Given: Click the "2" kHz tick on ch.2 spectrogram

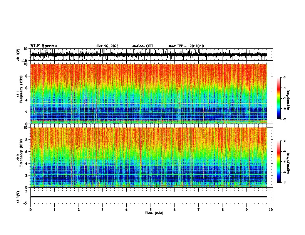Looking at the screenshot, I should point(27,175).
